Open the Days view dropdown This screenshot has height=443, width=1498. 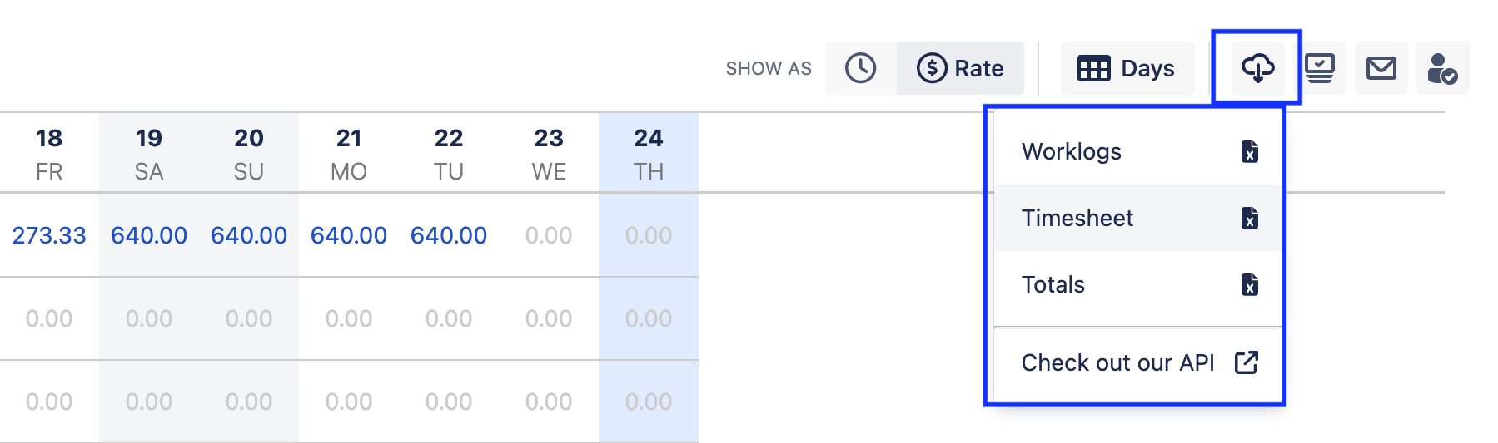pyautogui.click(x=1127, y=68)
